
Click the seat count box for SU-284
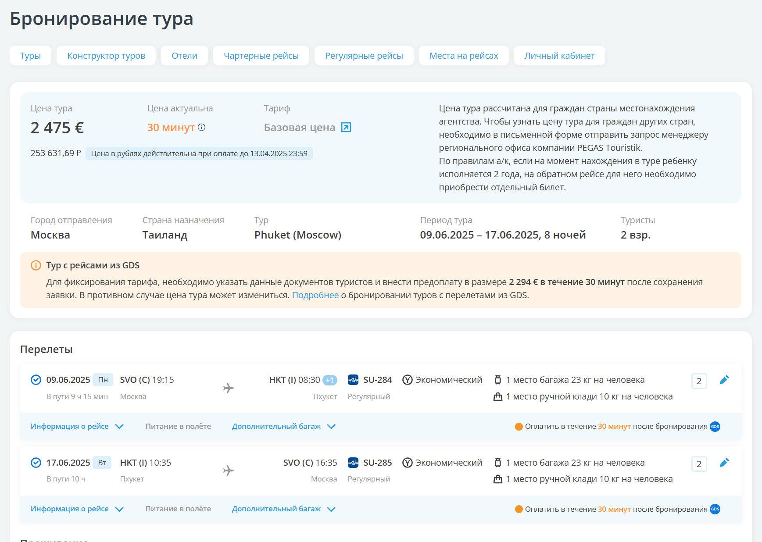[699, 381]
